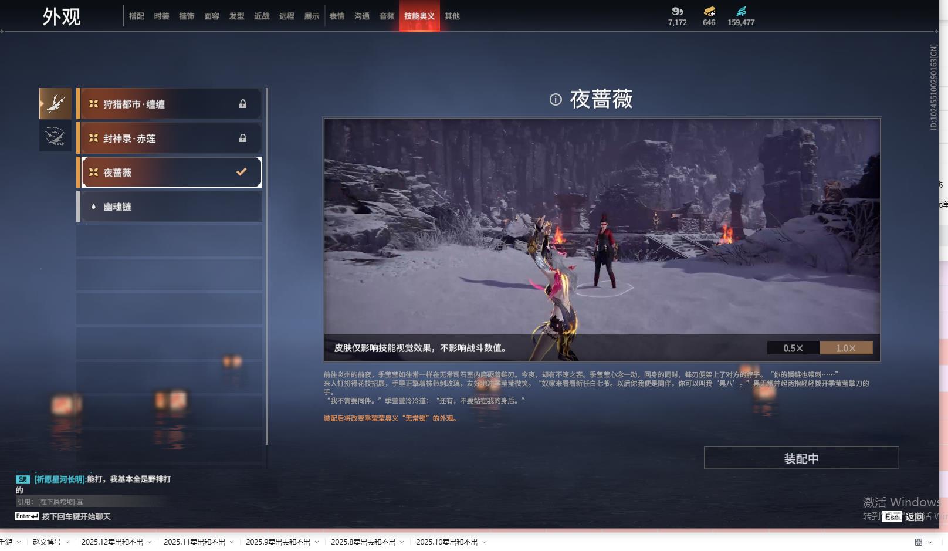Open the 2025.11卖出和不出 sheet tab

coord(194,542)
